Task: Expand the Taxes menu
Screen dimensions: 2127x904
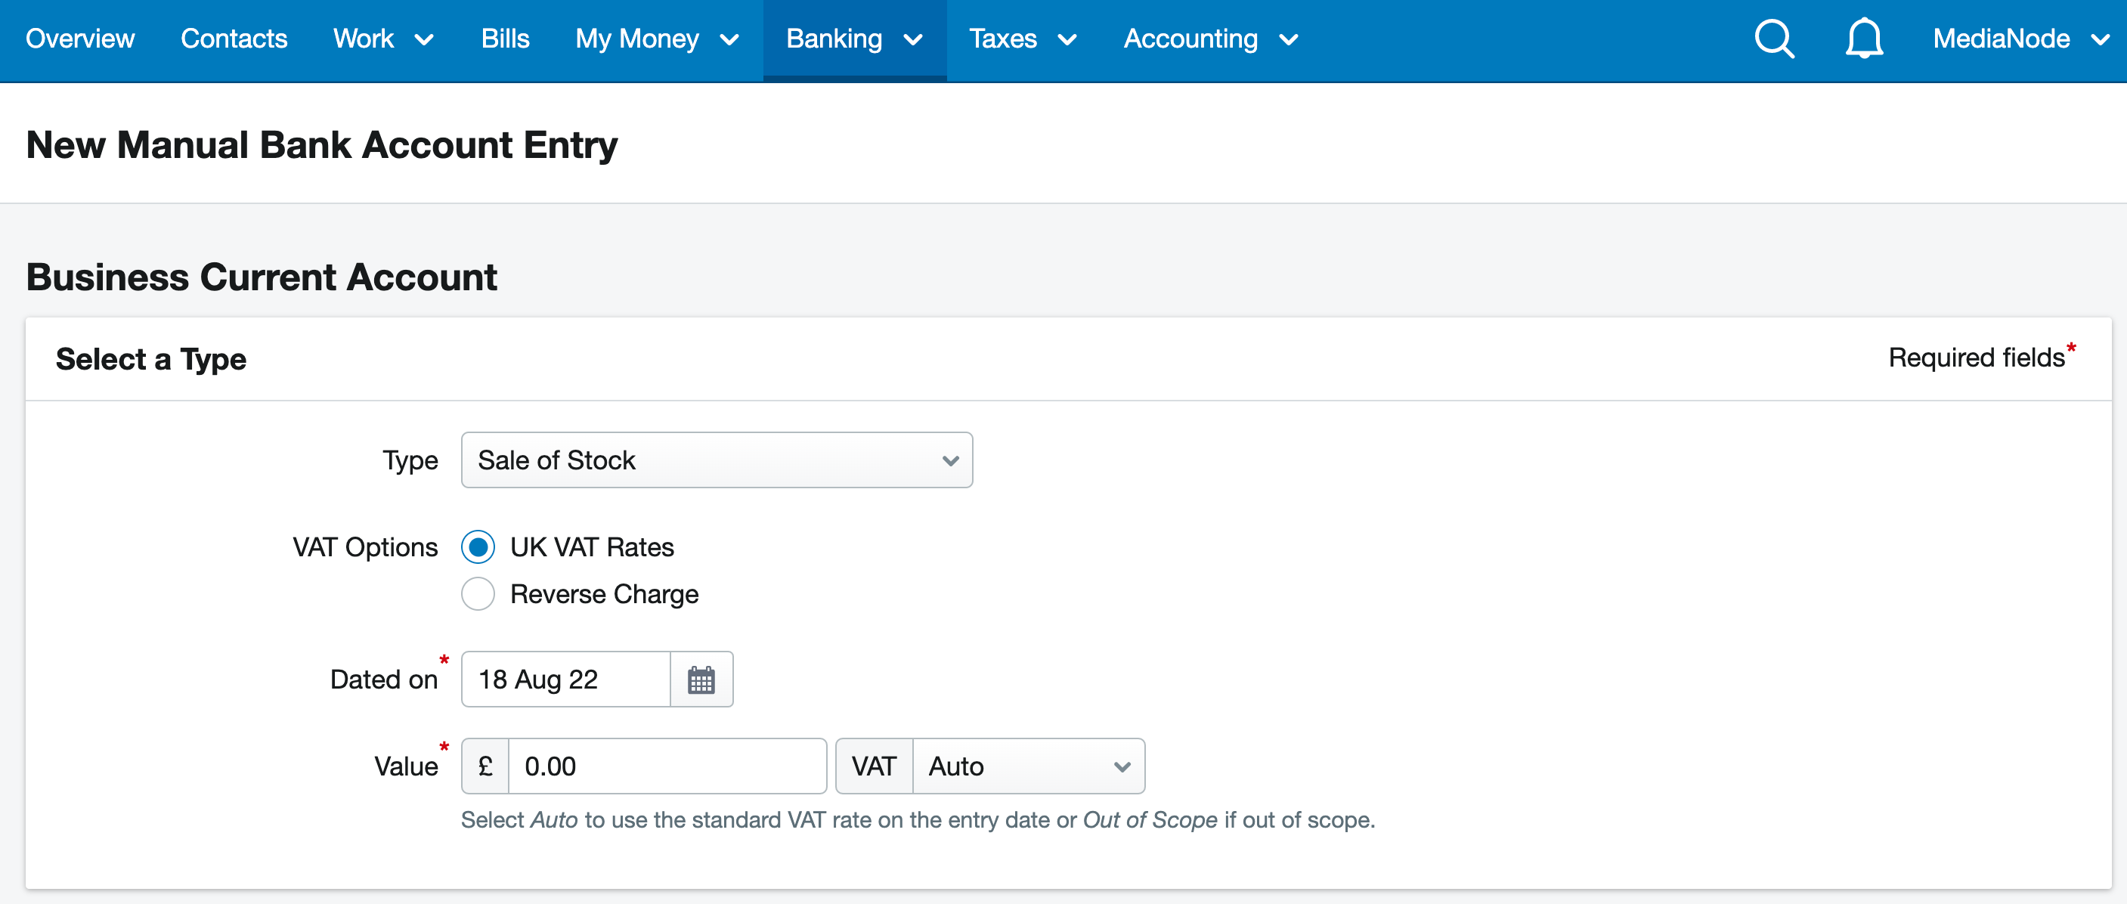Action: click(x=1022, y=39)
